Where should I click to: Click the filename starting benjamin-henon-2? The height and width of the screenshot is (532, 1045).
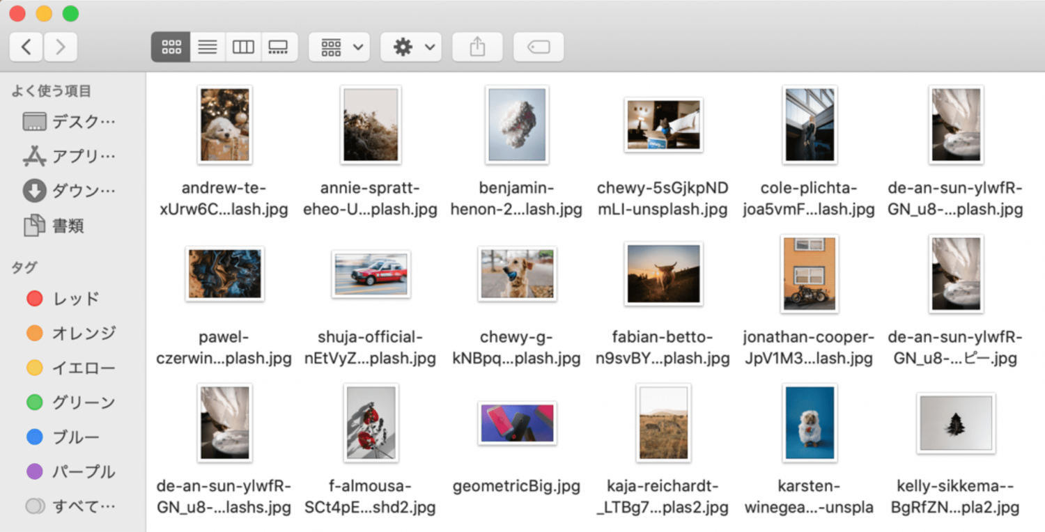[x=517, y=199]
